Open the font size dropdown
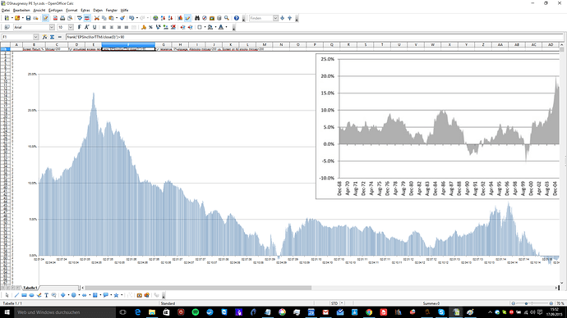This screenshot has height=318, width=567. 71,27
